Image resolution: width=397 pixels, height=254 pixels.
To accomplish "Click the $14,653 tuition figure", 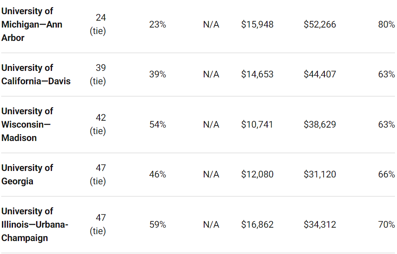I will [257, 74].
